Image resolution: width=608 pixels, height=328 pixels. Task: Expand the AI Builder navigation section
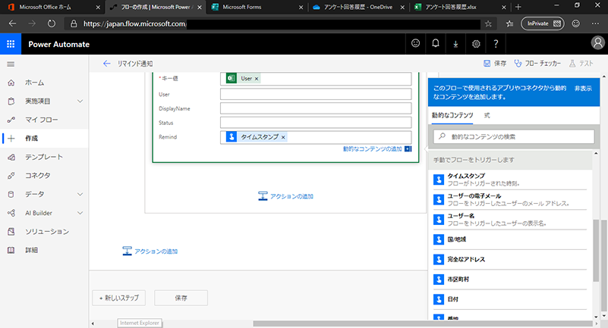[x=79, y=213]
